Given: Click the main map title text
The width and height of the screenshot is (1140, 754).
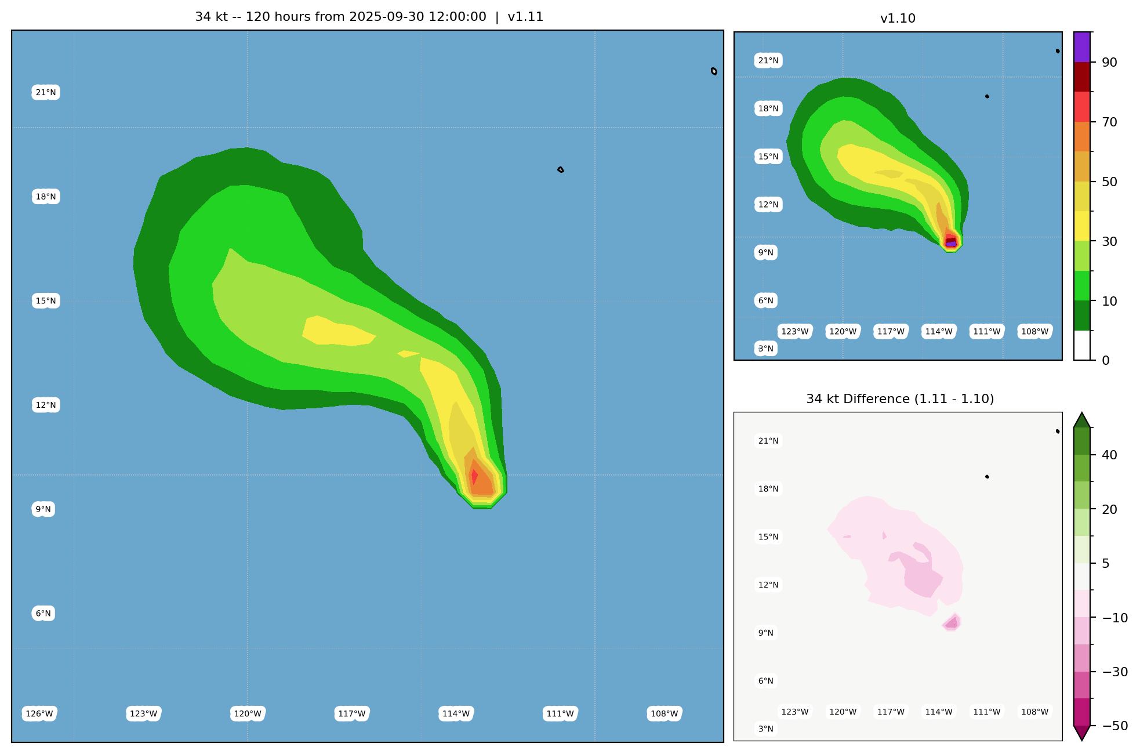Looking at the screenshot, I should point(369,17).
